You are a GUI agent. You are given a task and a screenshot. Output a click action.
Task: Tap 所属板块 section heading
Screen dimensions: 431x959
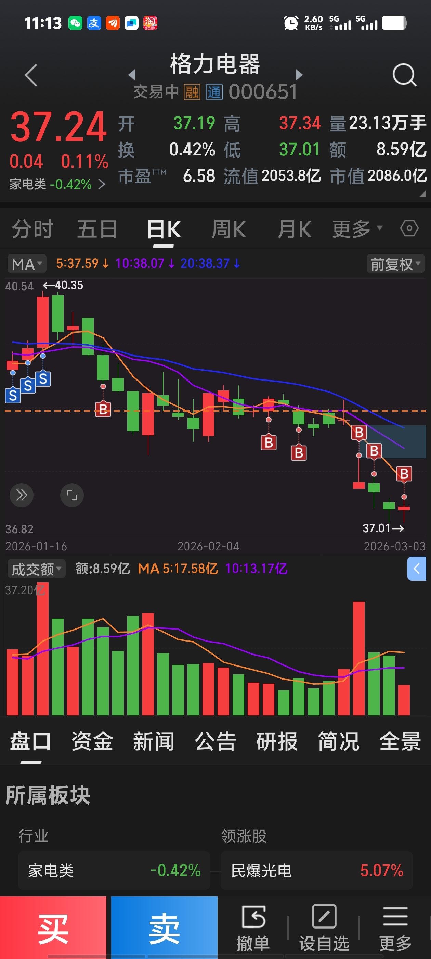point(48,795)
